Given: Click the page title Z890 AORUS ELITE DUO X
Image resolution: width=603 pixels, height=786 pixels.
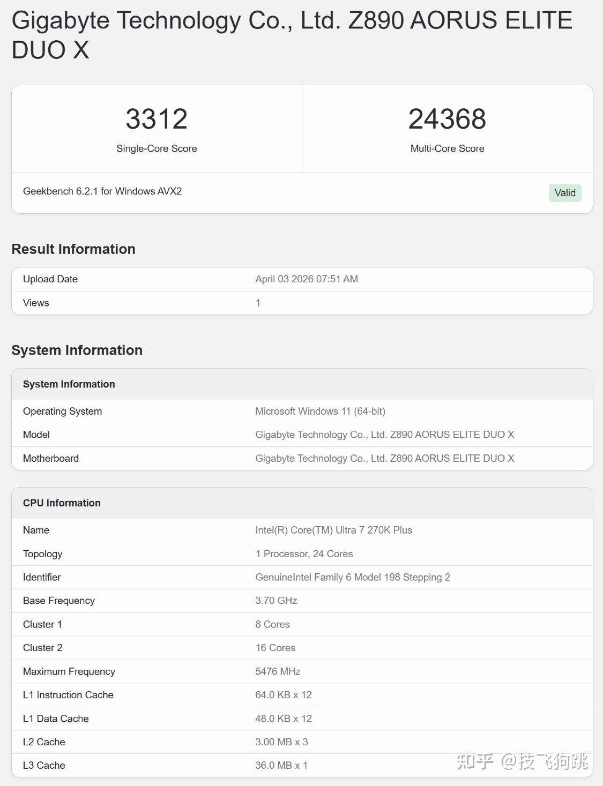Looking at the screenshot, I should coord(292,35).
